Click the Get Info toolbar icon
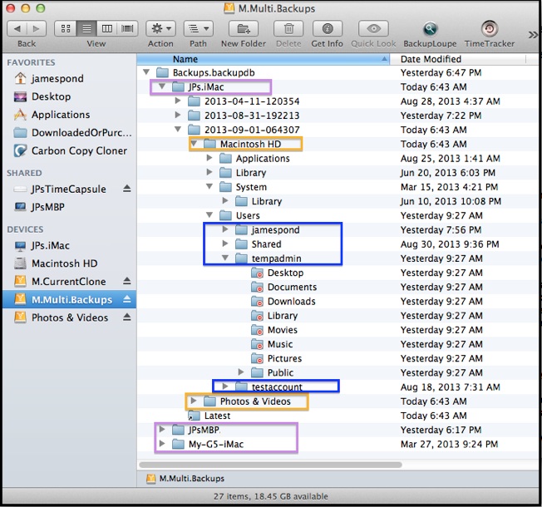Screen dimensions: 542x507 pyautogui.click(x=328, y=29)
